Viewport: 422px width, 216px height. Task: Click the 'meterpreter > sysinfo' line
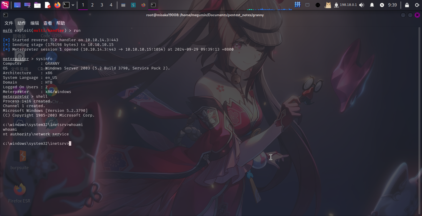coord(28,59)
